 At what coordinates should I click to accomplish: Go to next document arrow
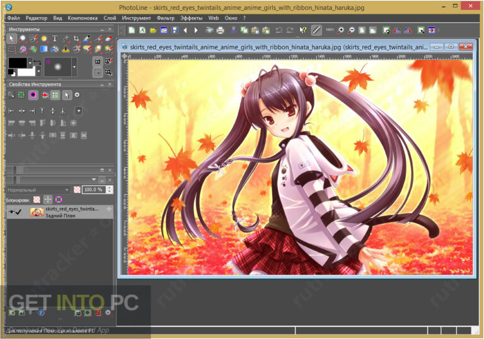click(196, 30)
